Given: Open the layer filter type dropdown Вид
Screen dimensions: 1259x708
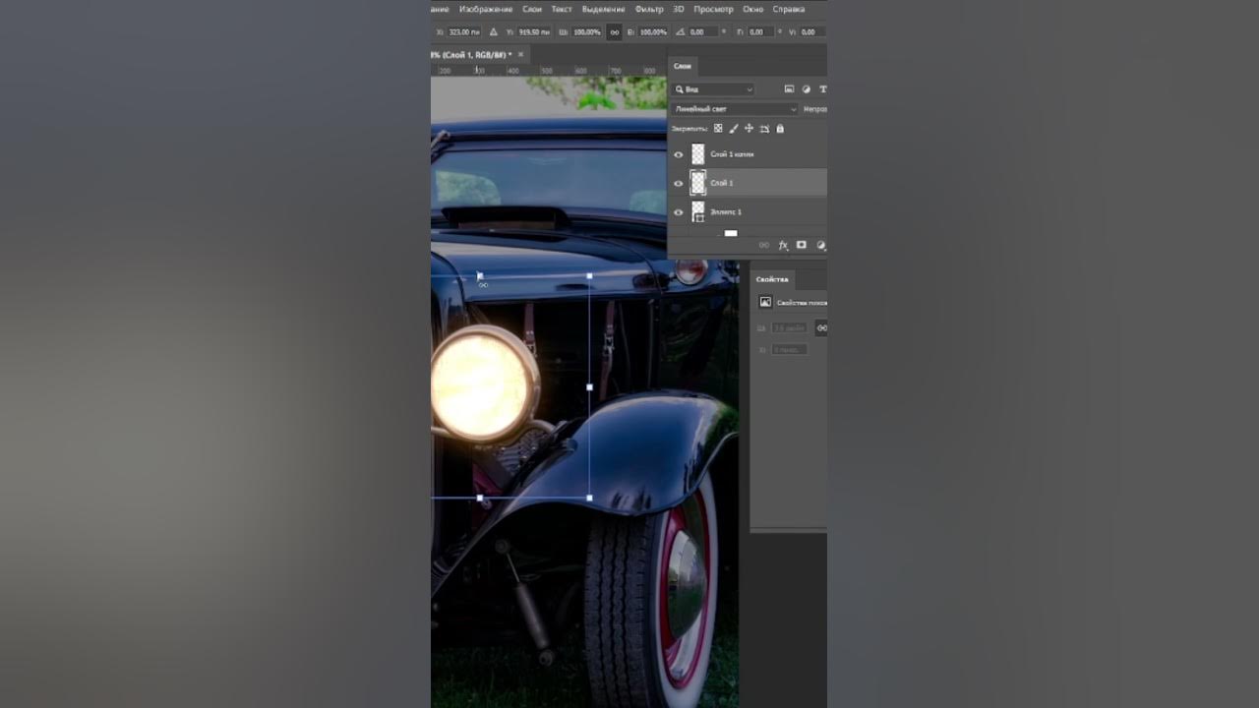Looking at the screenshot, I should pyautogui.click(x=714, y=89).
